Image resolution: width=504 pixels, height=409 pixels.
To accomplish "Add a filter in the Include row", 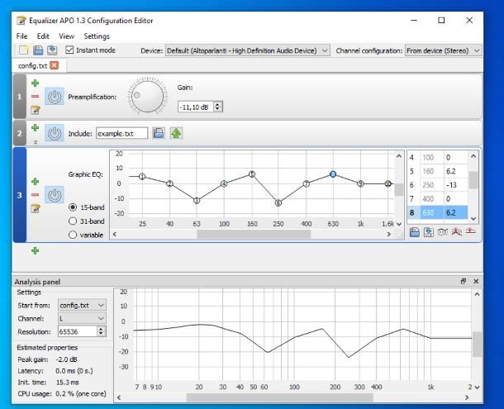I will coord(35,127).
